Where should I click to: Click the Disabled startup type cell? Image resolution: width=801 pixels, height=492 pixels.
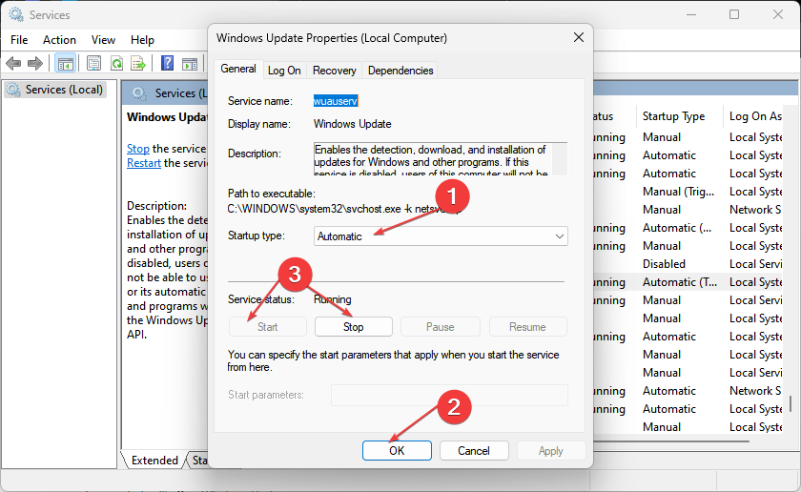pos(664,264)
